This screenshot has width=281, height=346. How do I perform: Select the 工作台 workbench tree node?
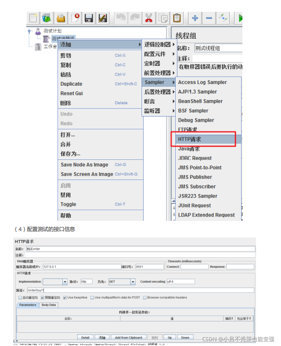[x=46, y=47]
